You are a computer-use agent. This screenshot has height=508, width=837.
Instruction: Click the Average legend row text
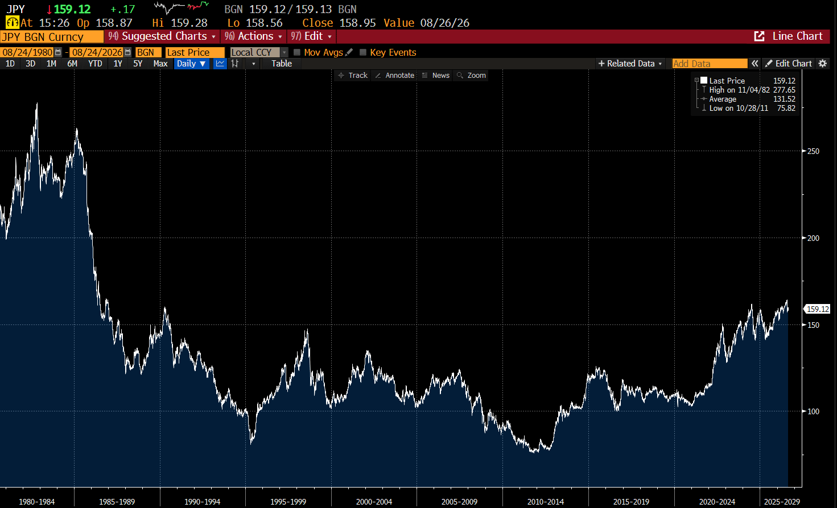723,99
